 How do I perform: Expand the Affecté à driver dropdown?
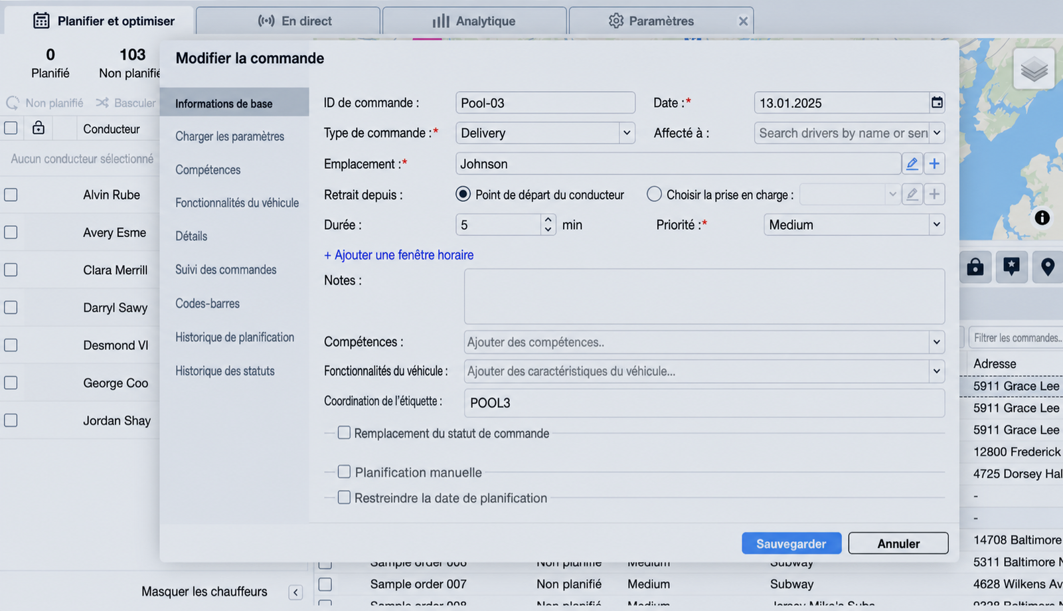pos(936,133)
